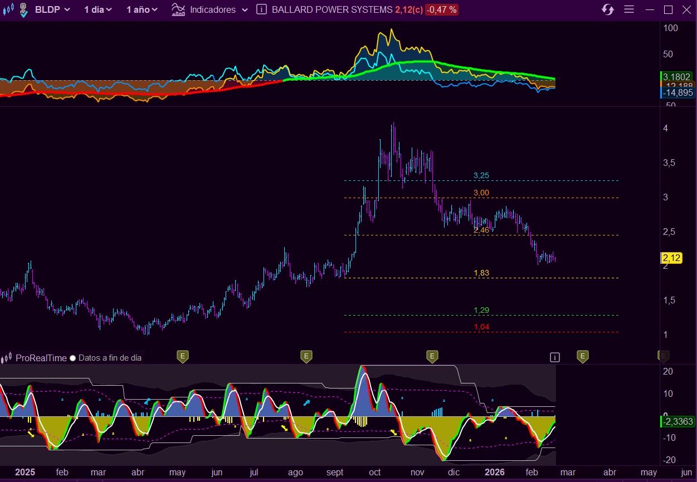Viewport: 697px width, 482px height.
Task: Click the BALLARD POWER SYSTEMS title
Action: coord(332,9)
